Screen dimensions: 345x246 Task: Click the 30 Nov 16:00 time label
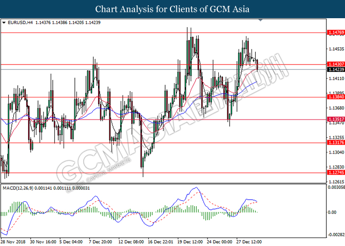tap(43, 242)
